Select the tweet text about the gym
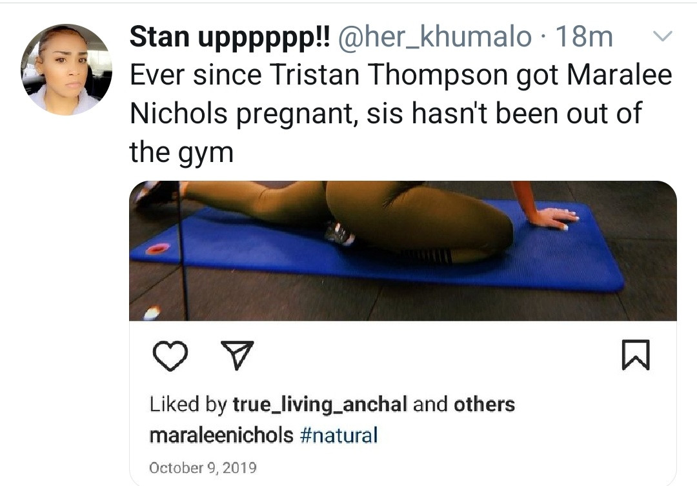 tap(401, 114)
